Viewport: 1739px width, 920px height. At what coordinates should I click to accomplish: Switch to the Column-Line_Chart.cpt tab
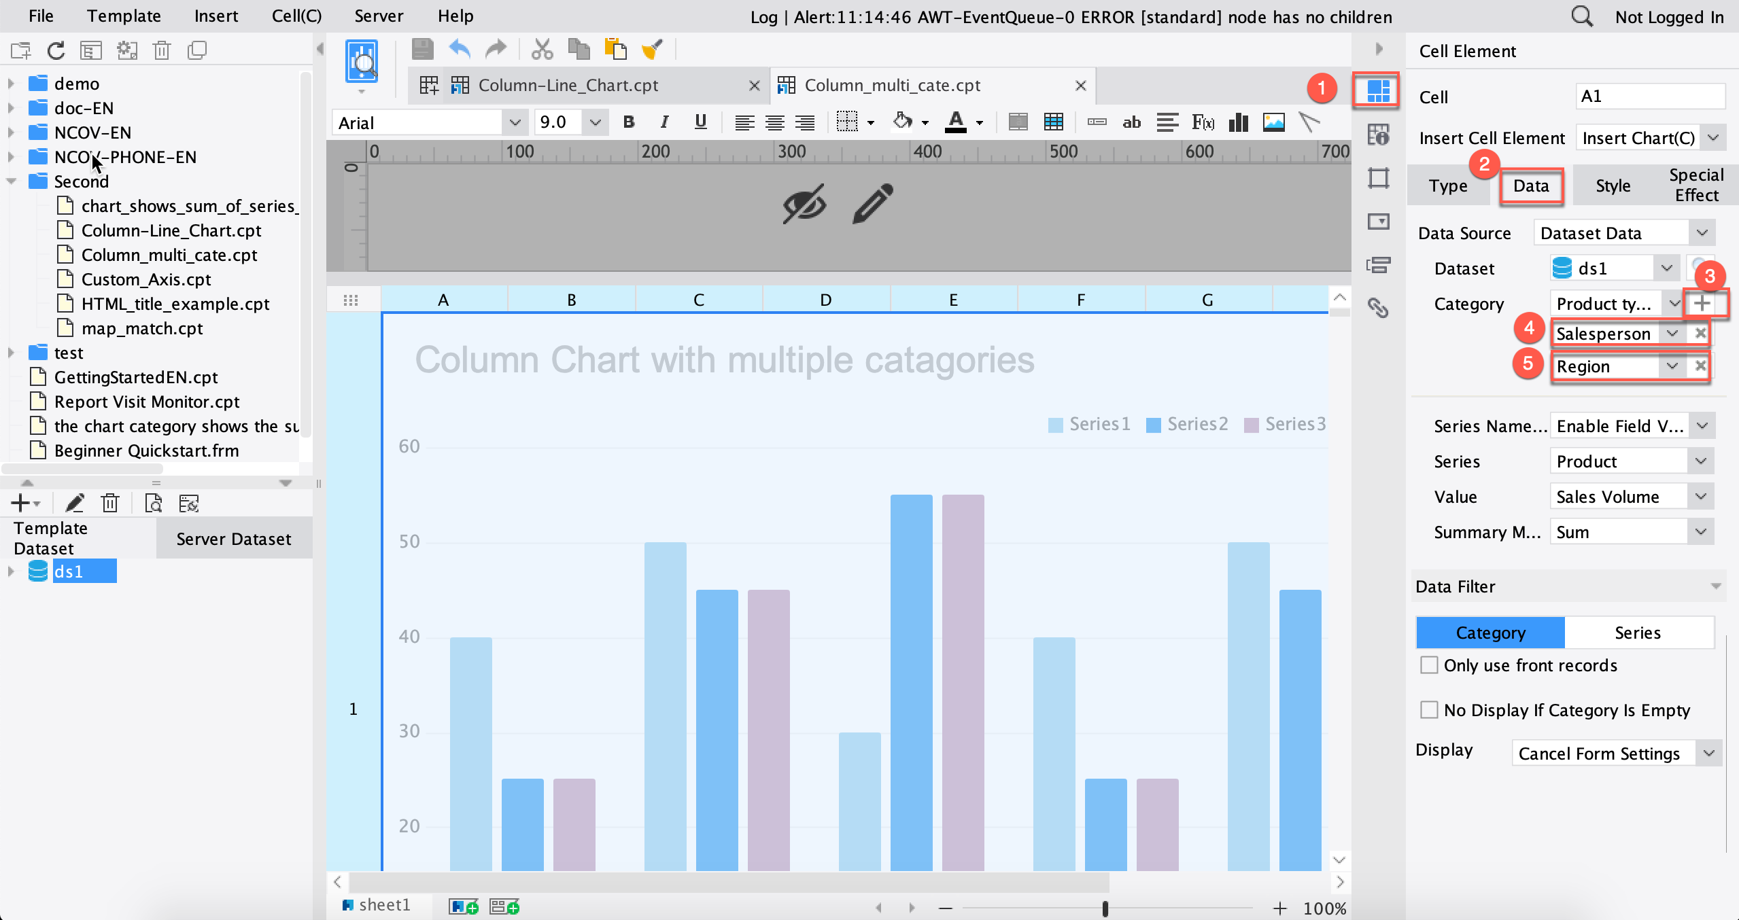coord(568,85)
